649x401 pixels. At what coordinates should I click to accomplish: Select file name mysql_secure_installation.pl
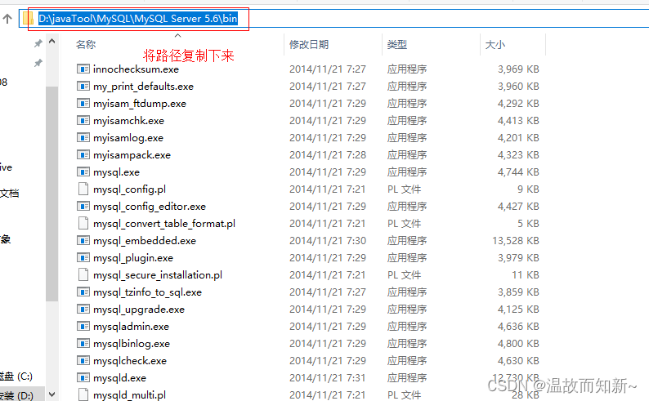pos(158,275)
